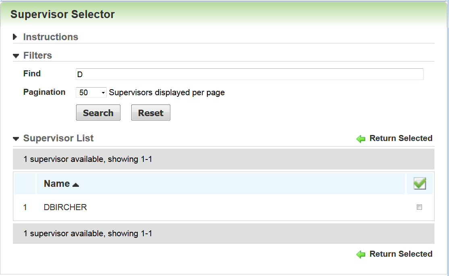
Task: Click the Supervisor List heading text
Action: tap(58, 138)
